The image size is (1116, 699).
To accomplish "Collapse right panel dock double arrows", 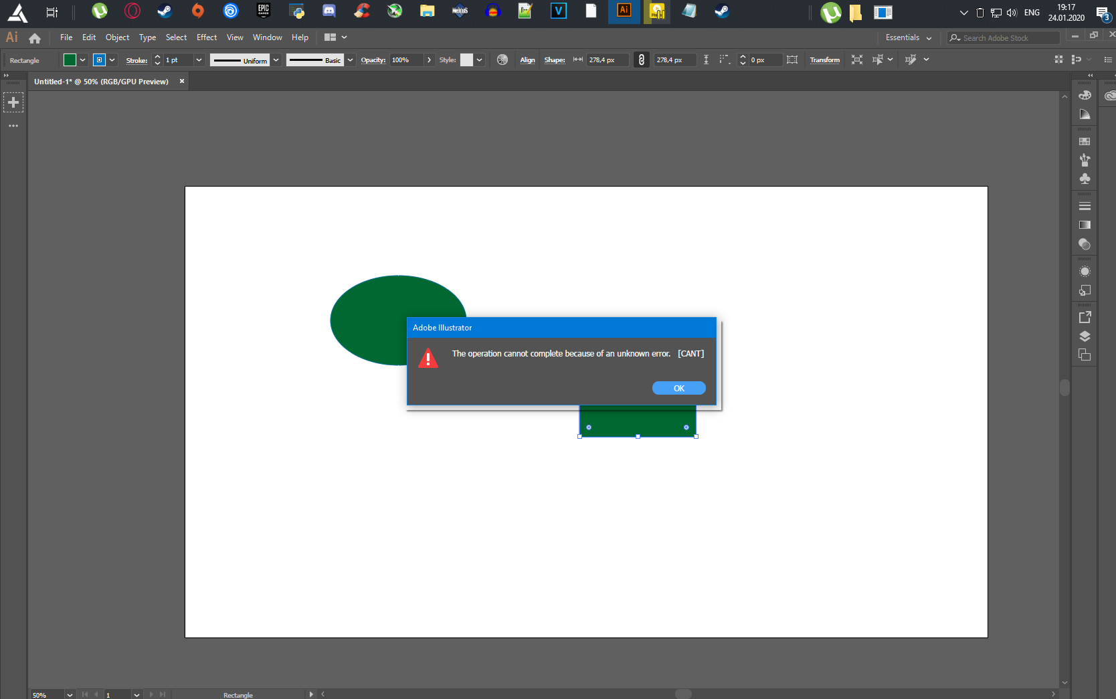I will click(x=1091, y=75).
